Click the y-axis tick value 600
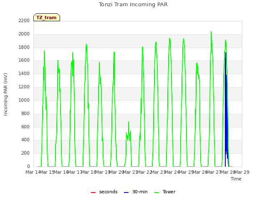 coord(25,127)
